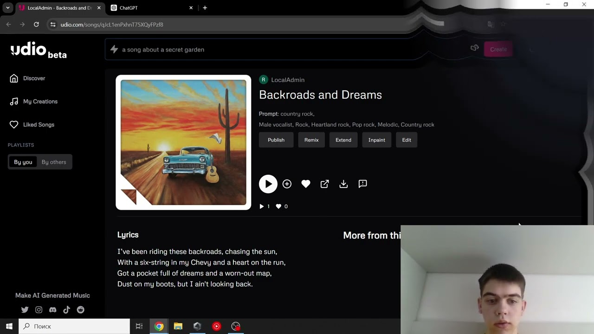Switch to the ChatGPT browser tab
Viewport: 594px width, 334px height.
pos(151,8)
